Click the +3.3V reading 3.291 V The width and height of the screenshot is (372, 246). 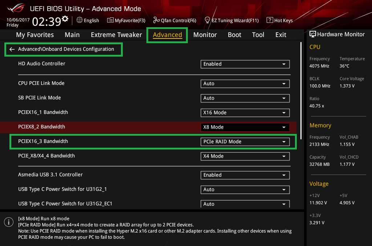(317, 223)
